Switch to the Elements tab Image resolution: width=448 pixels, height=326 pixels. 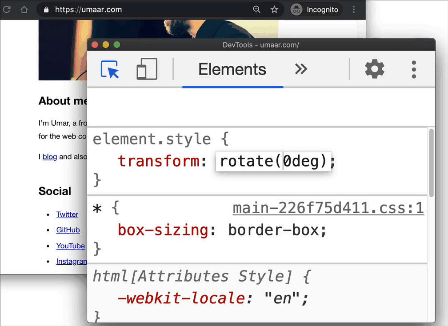pos(232,70)
